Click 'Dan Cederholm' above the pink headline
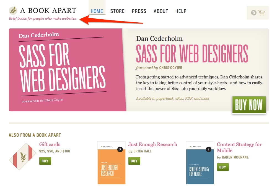Image resolution: width=277 pixels, height=190 pixels. click(x=159, y=39)
